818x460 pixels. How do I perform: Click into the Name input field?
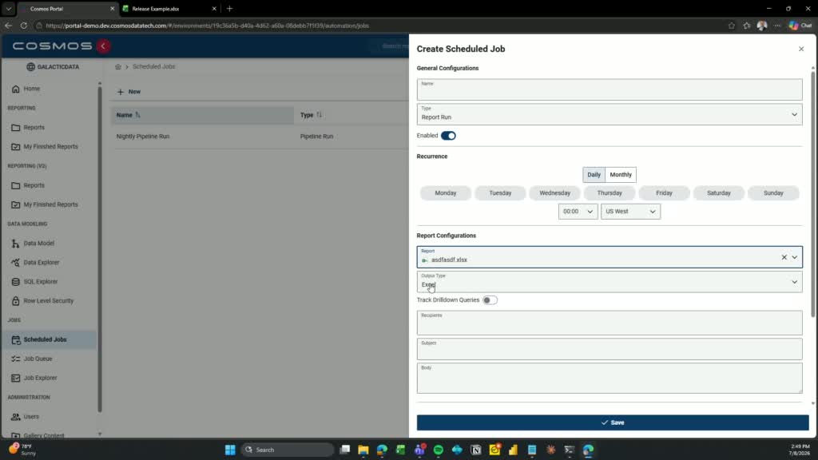pyautogui.click(x=610, y=89)
